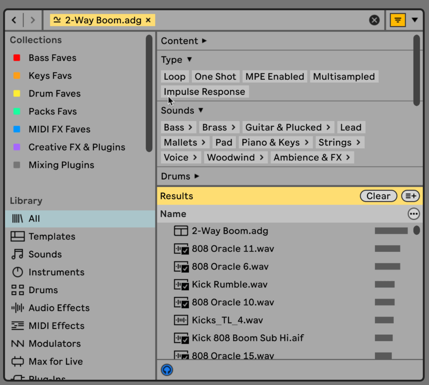Open the results options ellipsis icon
The image size is (429, 385).
click(x=414, y=214)
